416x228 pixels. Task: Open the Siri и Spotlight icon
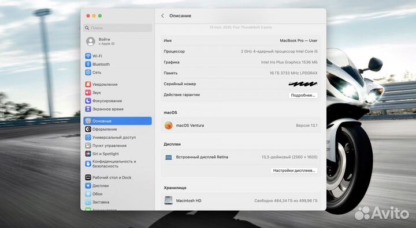point(88,154)
